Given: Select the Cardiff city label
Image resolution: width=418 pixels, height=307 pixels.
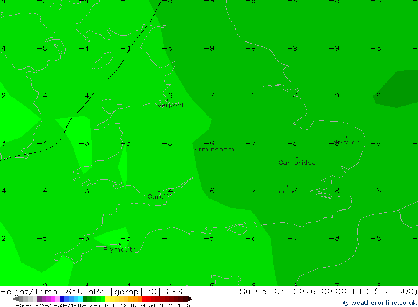Looking at the screenshot, I should click(x=159, y=197).
